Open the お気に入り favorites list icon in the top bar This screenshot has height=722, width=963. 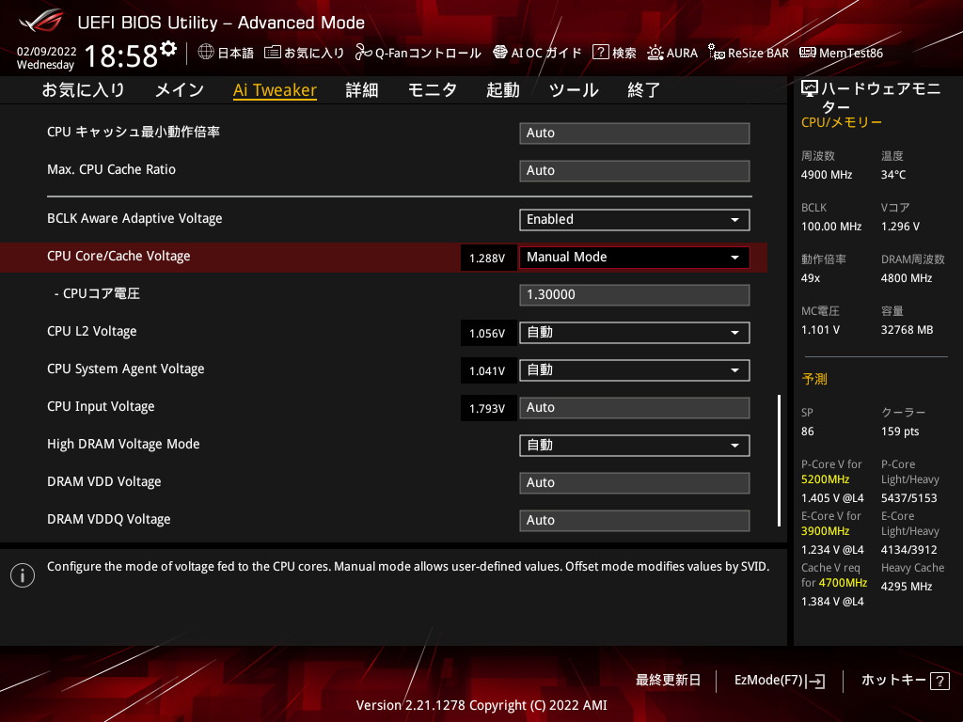[x=272, y=53]
